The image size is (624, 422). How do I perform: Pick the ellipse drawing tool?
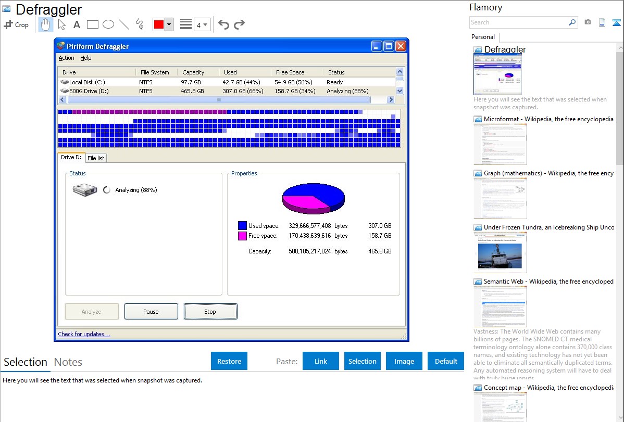coord(108,24)
